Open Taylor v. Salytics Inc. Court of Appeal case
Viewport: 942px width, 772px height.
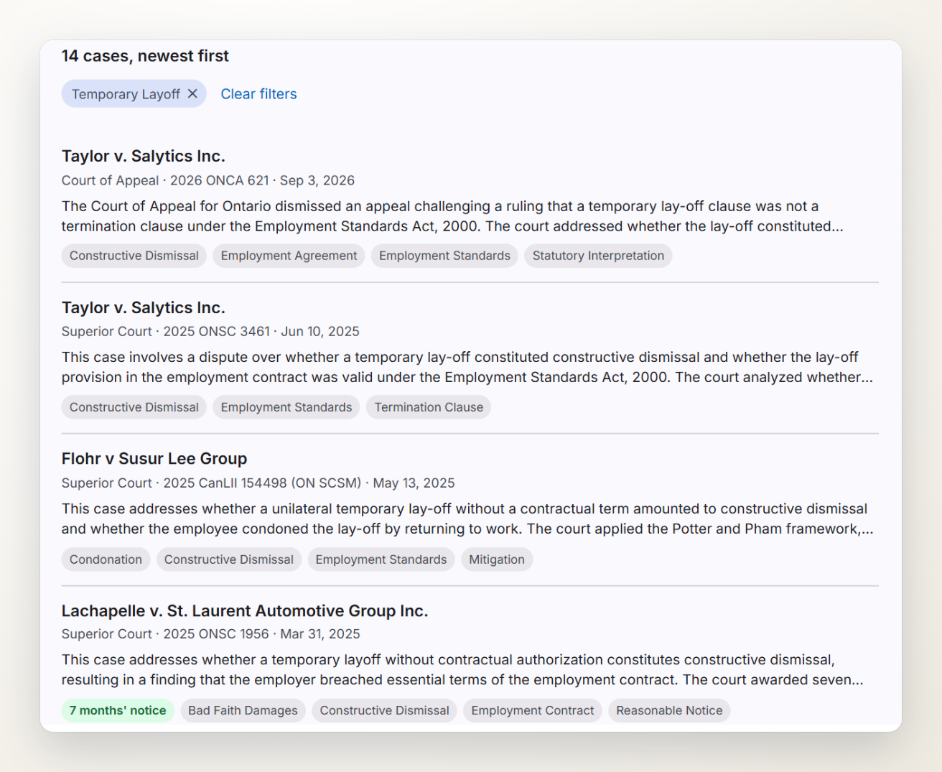tap(144, 157)
